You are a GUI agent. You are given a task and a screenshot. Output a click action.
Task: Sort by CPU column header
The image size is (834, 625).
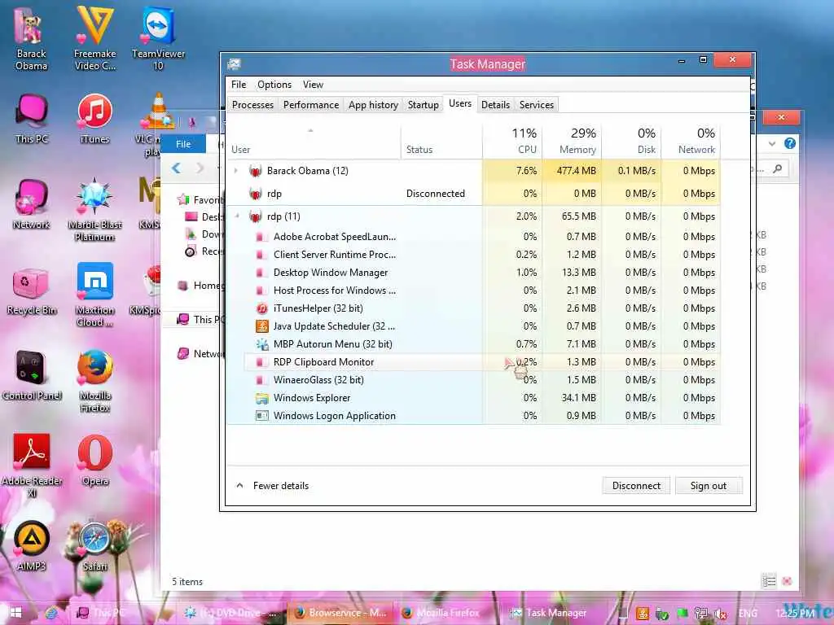click(x=512, y=142)
